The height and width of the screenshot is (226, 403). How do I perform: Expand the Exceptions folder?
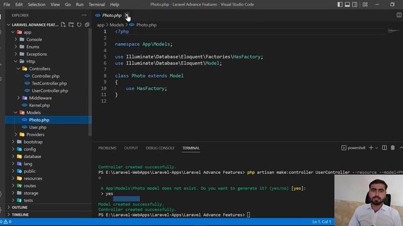point(48,54)
